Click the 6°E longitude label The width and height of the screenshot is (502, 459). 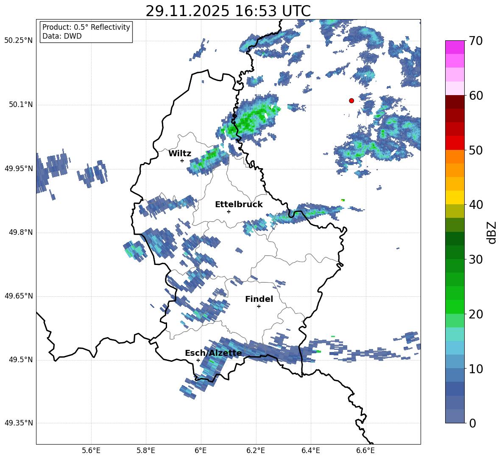click(x=201, y=451)
